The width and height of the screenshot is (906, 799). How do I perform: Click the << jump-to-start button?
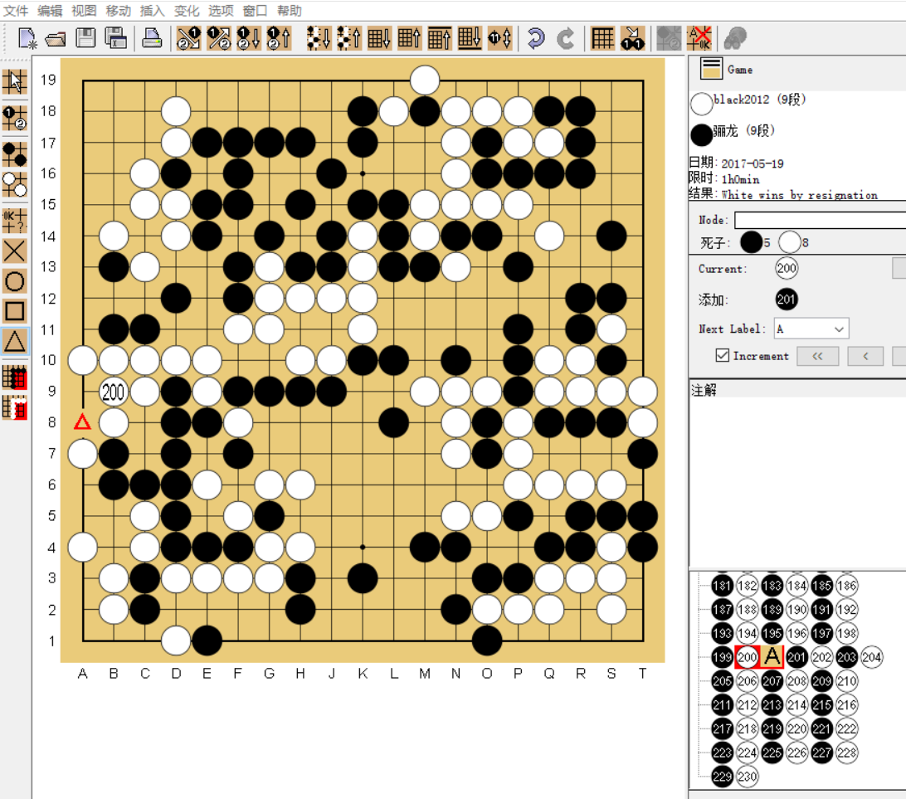click(x=817, y=356)
